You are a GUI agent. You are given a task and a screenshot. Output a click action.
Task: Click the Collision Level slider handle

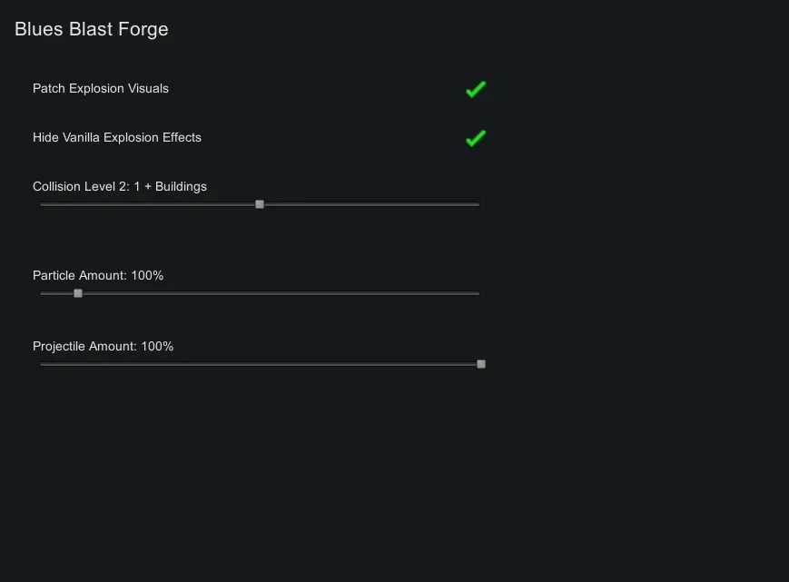click(x=260, y=204)
